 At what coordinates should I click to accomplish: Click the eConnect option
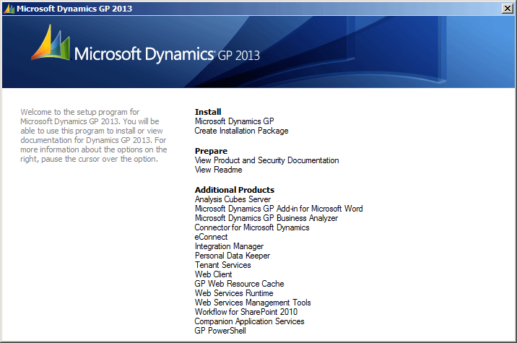coord(211,237)
